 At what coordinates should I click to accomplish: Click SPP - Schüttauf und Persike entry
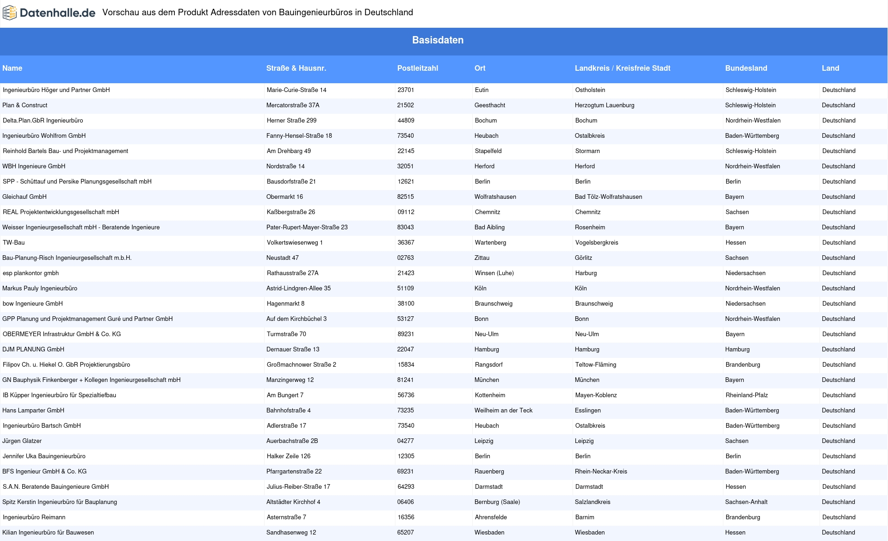coord(77,182)
